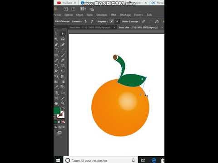Select the Symbol Sprayer tool
This screenshot has height=163, width=218.
tap(56, 92)
